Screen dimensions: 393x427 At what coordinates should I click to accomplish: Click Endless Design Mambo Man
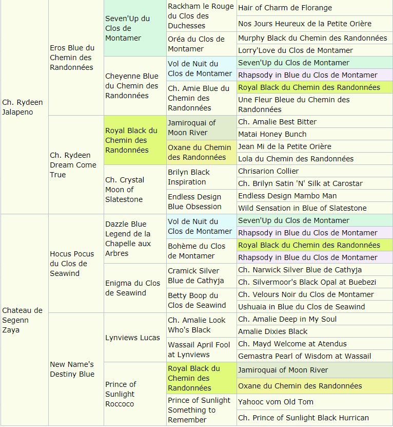pyautogui.click(x=315, y=196)
